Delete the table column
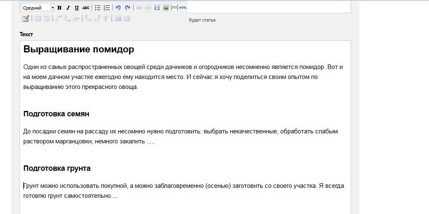The width and height of the screenshot is (429, 214). coord(106,18)
